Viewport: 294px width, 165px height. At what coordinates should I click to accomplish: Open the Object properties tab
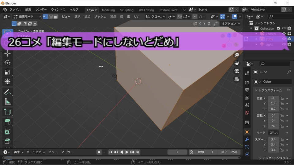tap(247, 132)
